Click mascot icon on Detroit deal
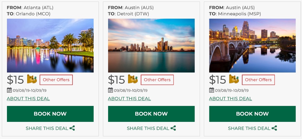The image size is (302, 139). pyautogui.click(x=133, y=79)
